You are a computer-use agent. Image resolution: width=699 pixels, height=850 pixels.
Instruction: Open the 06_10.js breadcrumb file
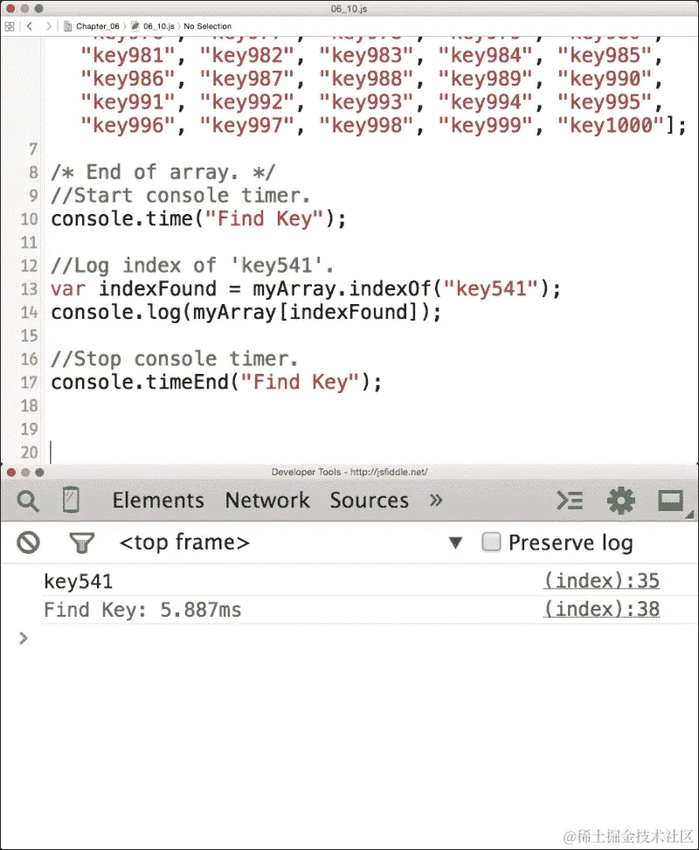pos(154,26)
